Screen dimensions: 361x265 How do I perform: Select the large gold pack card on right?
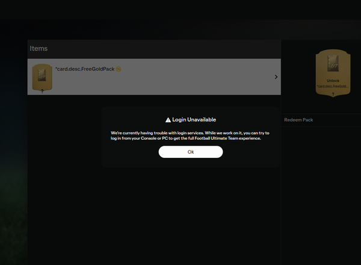(333, 69)
